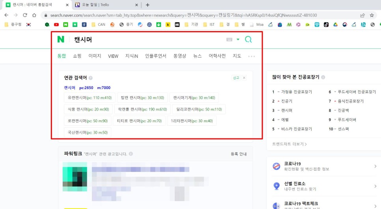
Task: Click the 국산캔시머 related keyword
Action: click(x=88, y=132)
